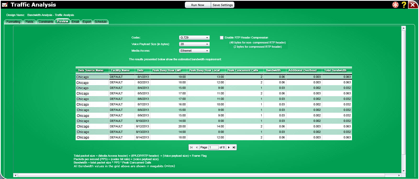Open help with the yellow question mark
This screenshot has width=419, height=179.
(x=404, y=5)
